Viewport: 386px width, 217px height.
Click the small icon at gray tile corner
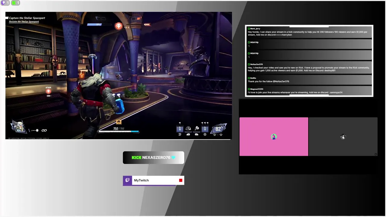(376, 154)
